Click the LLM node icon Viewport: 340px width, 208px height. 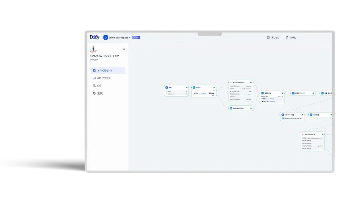283,115
